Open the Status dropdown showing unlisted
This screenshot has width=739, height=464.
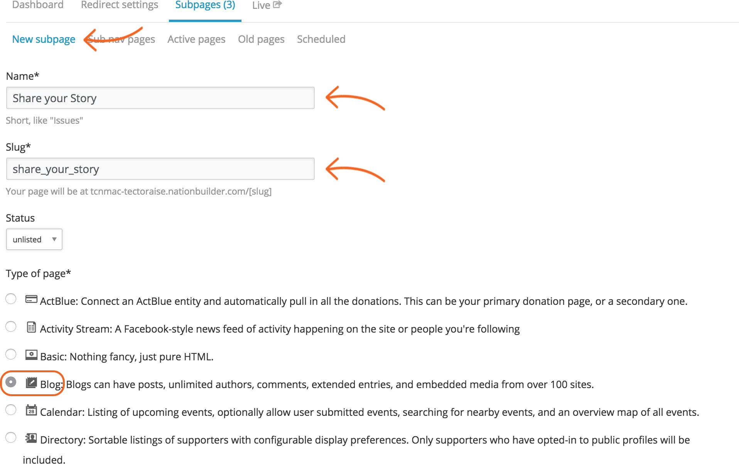tap(34, 239)
